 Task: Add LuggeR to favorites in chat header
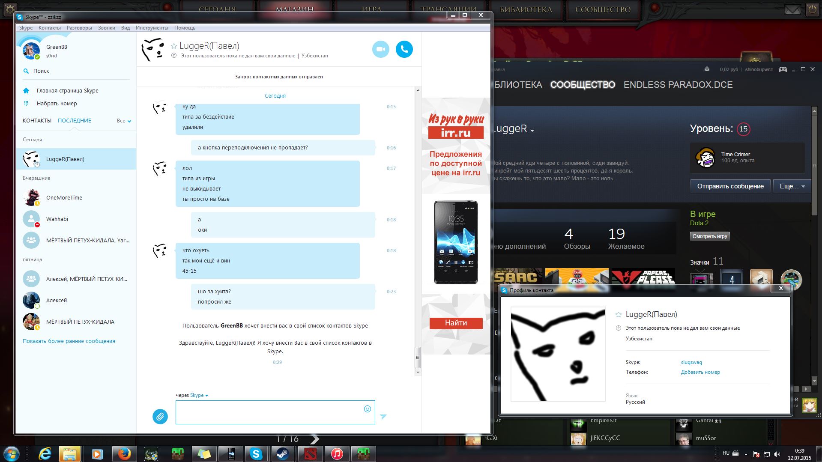point(174,46)
